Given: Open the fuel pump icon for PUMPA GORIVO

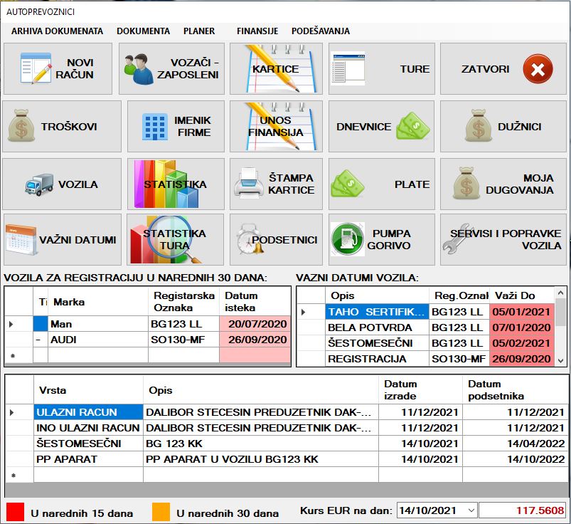Looking at the screenshot, I should point(347,240).
